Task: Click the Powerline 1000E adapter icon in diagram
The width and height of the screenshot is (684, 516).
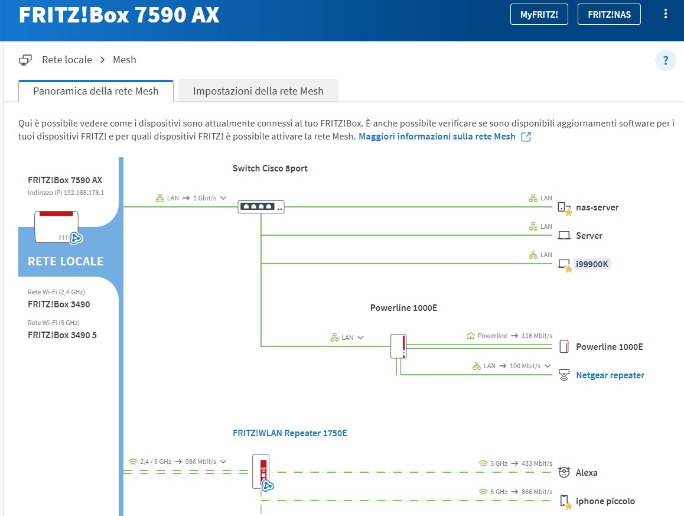Action: [399, 346]
